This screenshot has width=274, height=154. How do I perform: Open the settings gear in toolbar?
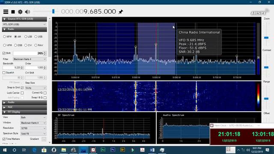click(x=20, y=12)
